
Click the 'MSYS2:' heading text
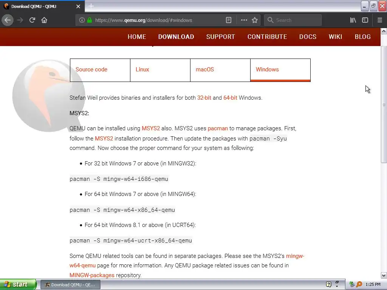pos(79,113)
